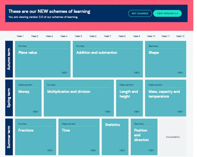Click the Fractions title text

point(26,130)
